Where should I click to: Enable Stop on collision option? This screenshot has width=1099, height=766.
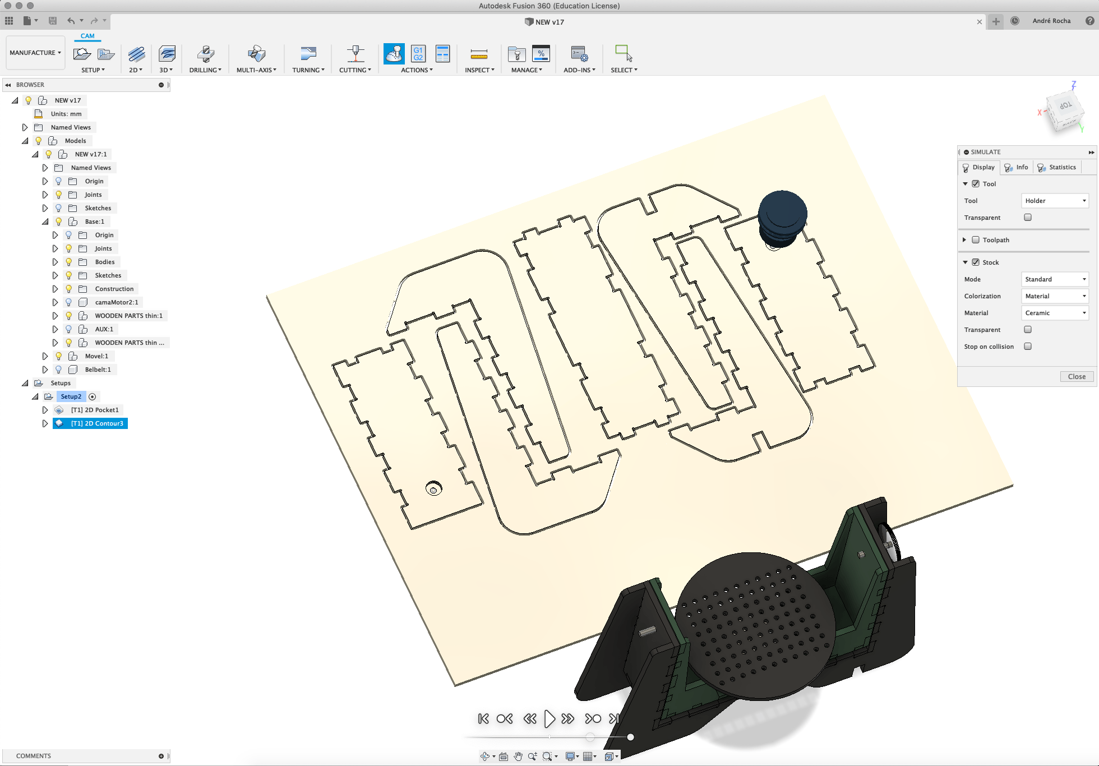(1028, 346)
